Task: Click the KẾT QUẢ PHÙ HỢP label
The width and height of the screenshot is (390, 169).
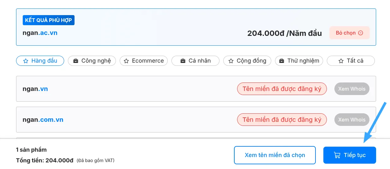Action: tap(48, 20)
